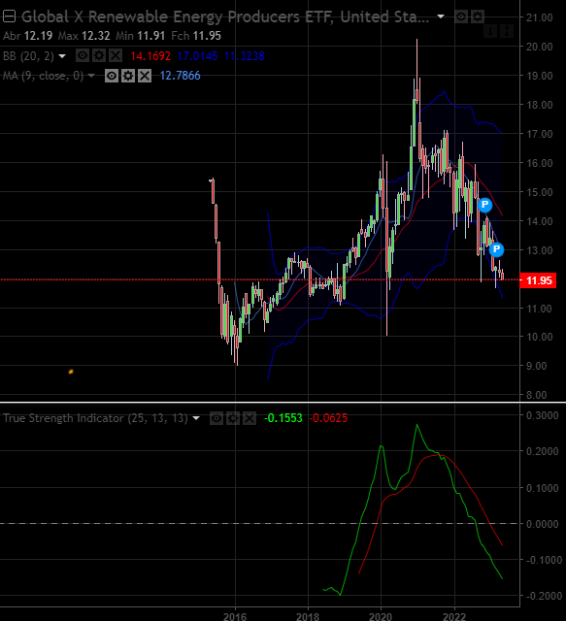Remove the MA (9, close, 0) indicator
Screen dimensions: 566x621
coord(145,76)
